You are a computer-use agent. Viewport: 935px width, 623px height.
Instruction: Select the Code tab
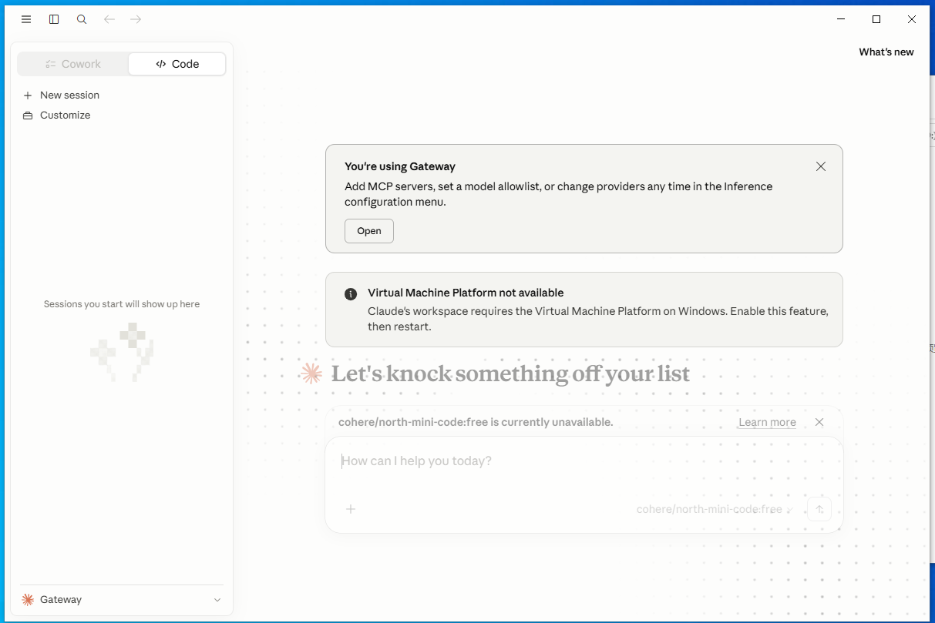[177, 64]
